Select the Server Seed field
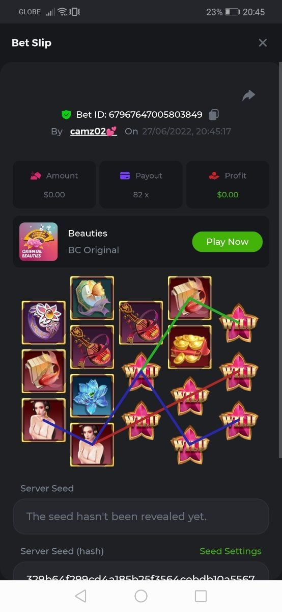This screenshot has width=282, height=612. point(140,516)
